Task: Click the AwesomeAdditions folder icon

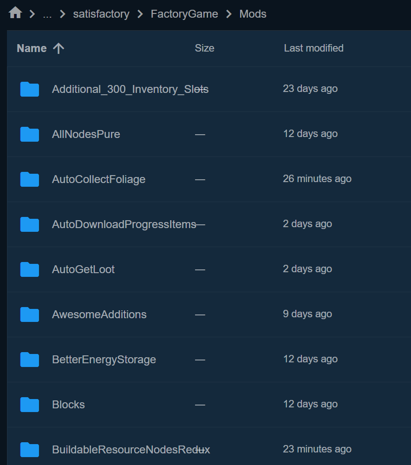Action: pos(30,314)
